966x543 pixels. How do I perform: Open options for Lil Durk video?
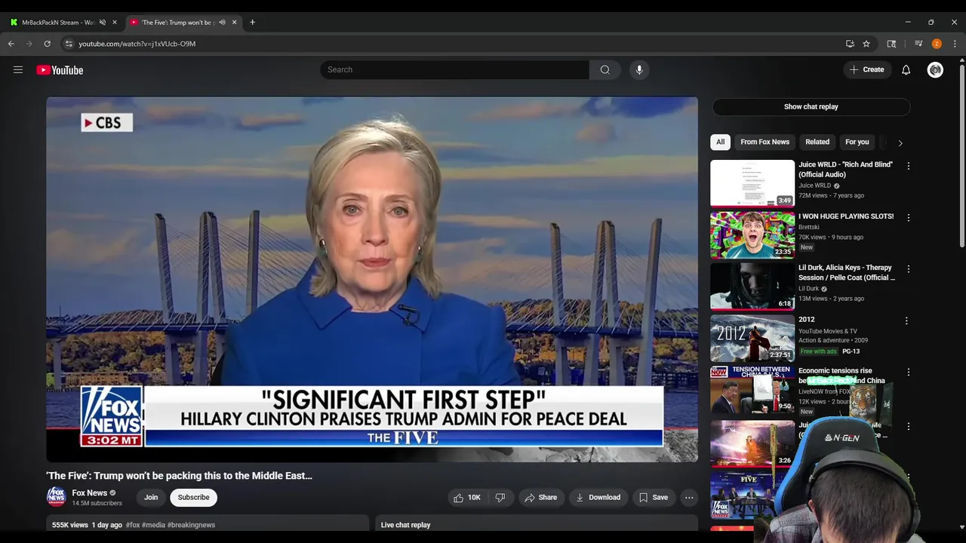[x=908, y=269]
